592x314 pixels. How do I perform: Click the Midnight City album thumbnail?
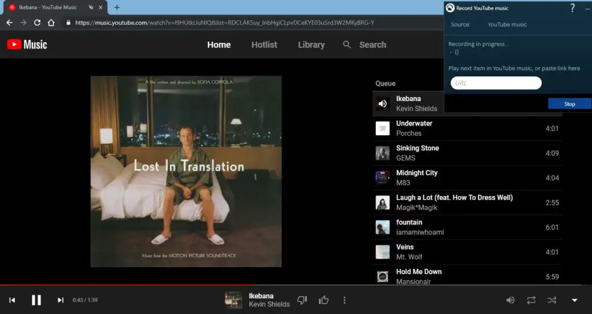pyautogui.click(x=383, y=178)
